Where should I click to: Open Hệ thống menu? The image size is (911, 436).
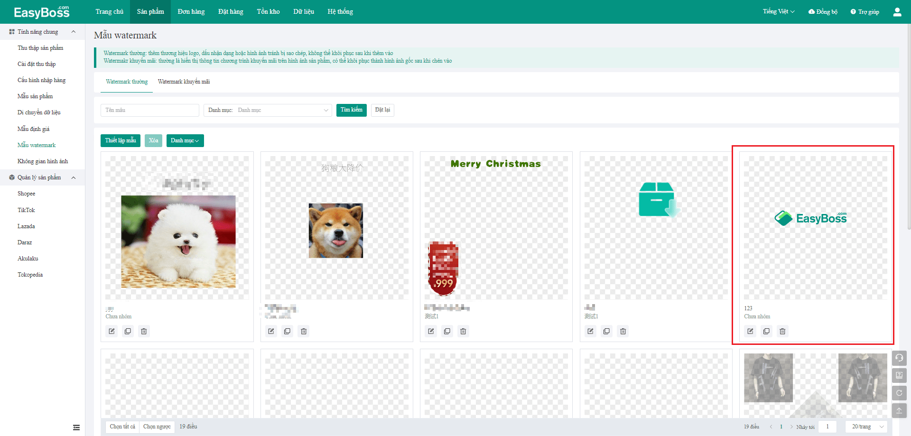340,12
